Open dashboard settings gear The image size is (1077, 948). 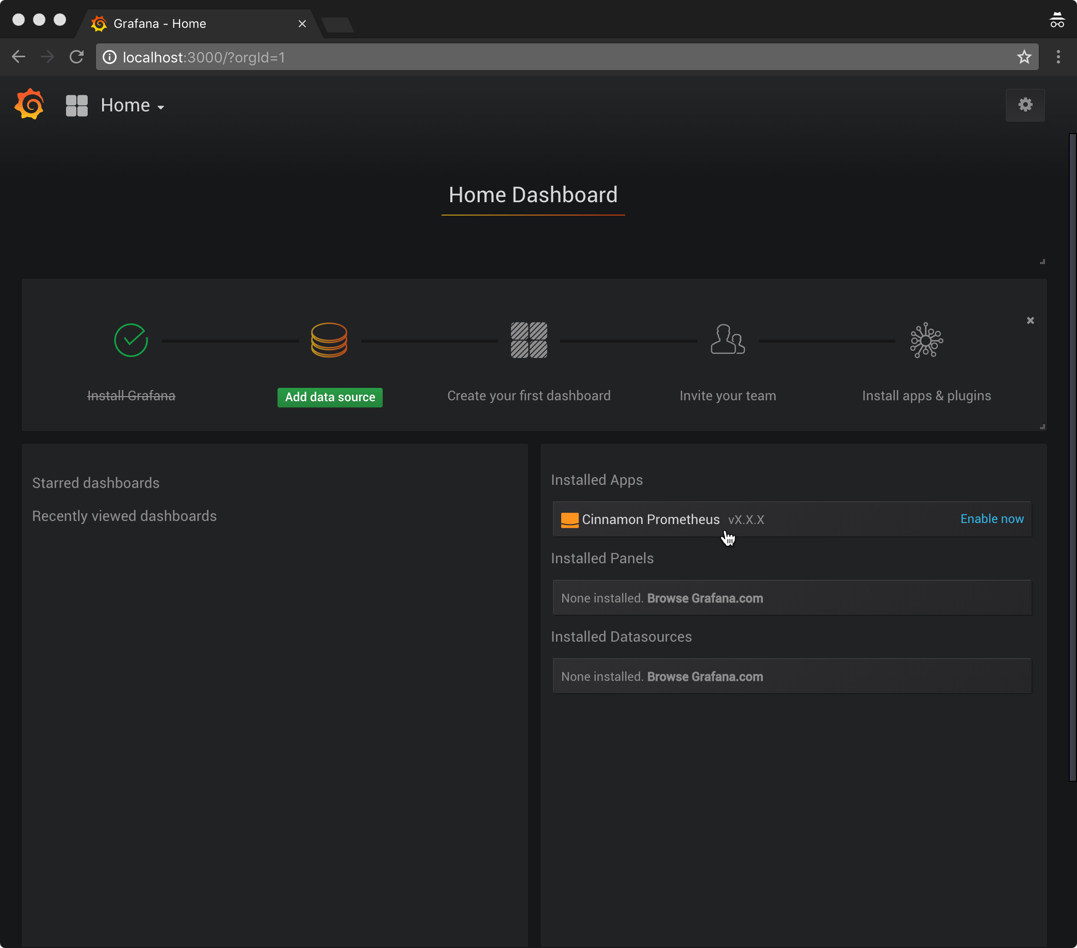coord(1025,105)
